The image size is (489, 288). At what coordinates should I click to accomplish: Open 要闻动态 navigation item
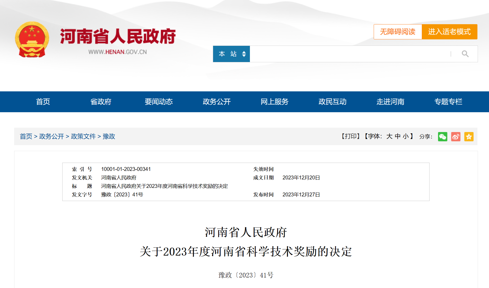[x=159, y=102]
